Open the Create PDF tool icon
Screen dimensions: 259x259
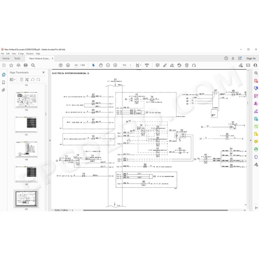click(x=256, y=81)
